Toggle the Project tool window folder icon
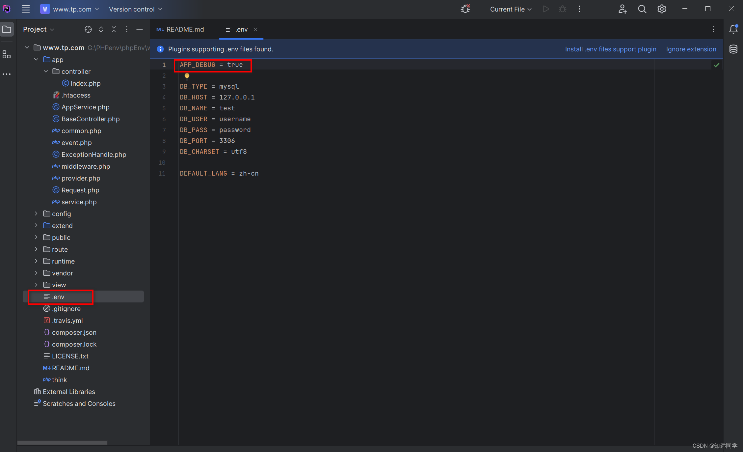743x452 pixels. pos(7,29)
